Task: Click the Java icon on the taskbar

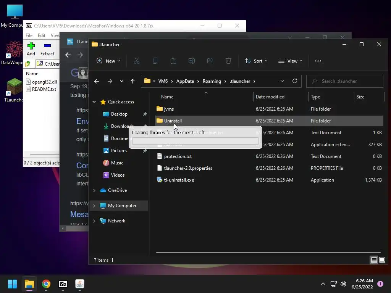Action: click(x=80, y=284)
